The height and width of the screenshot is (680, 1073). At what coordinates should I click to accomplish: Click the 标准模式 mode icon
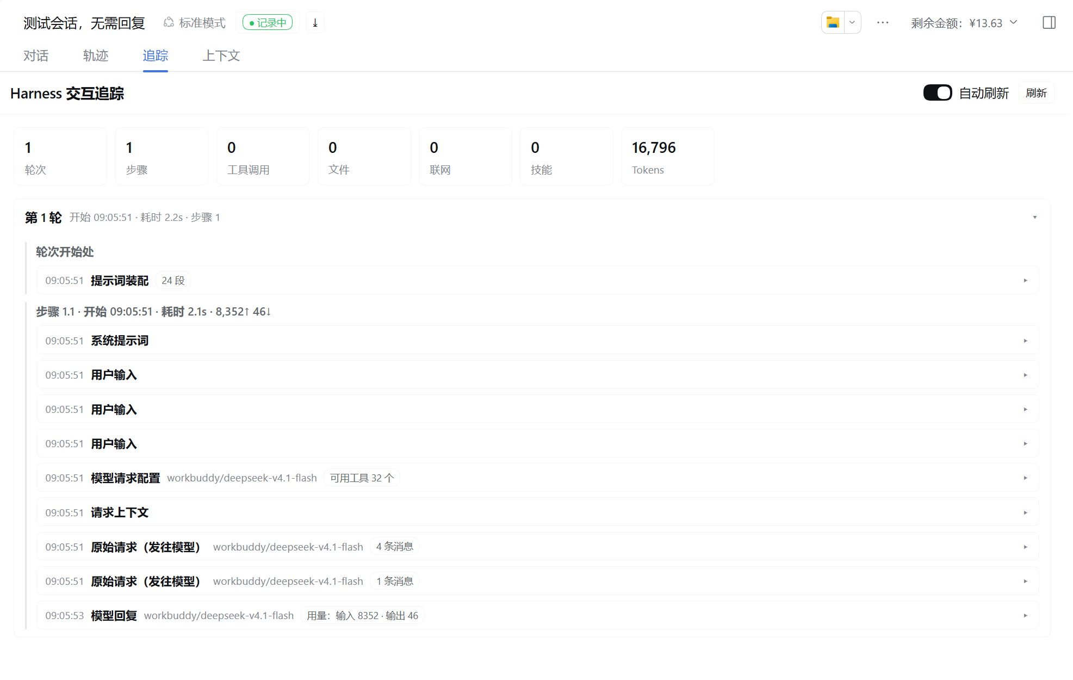click(169, 23)
